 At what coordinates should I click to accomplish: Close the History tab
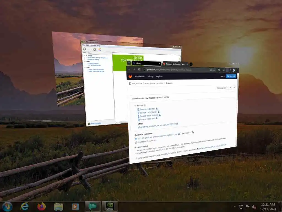tap(159, 63)
